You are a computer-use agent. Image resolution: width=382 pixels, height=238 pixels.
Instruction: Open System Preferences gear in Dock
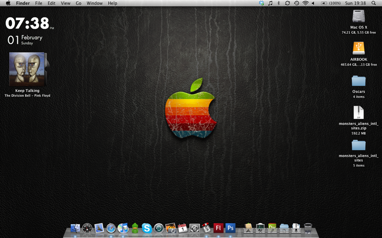coord(195,228)
